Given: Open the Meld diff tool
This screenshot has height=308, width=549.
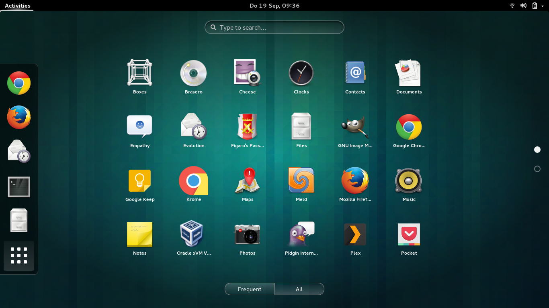Looking at the screenshot, I should tap(301, 180).
